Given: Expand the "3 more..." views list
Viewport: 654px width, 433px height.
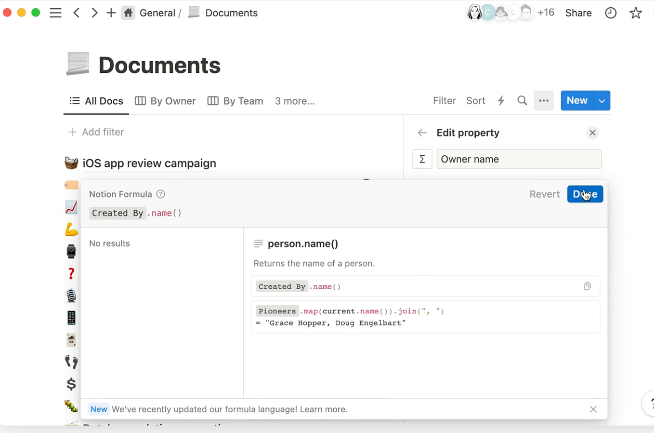Looking at the screenshot, I should pos(295,101).
